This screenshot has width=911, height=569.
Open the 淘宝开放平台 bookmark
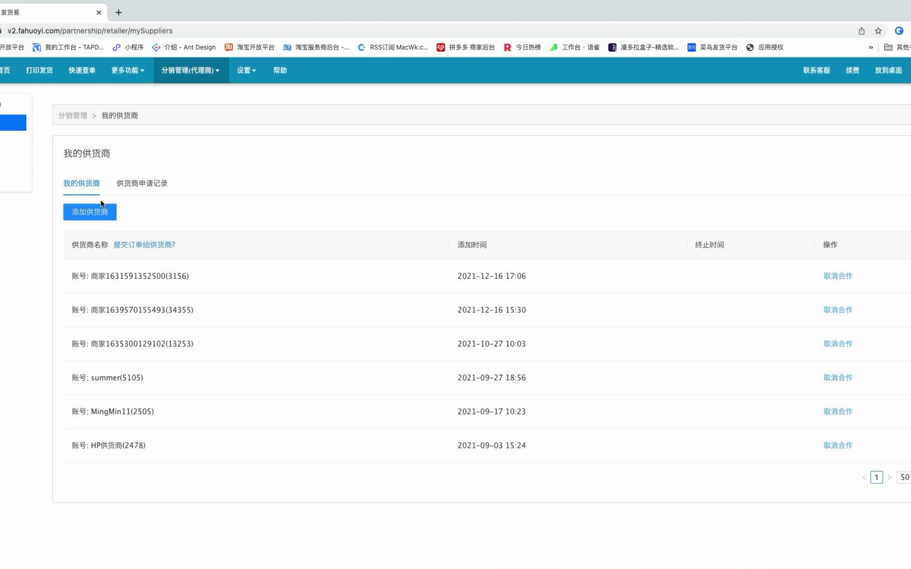click(250, 47)
